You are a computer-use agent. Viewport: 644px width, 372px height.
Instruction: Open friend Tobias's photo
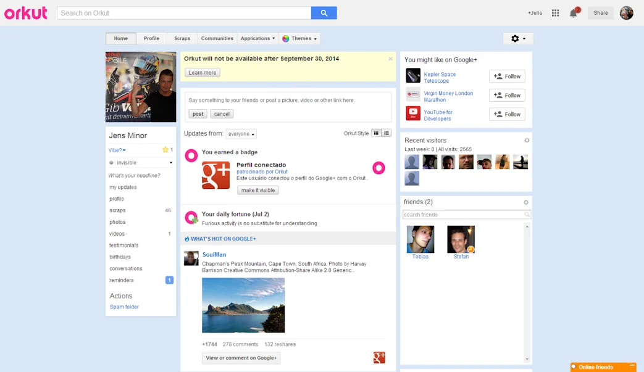coord(420,239)
